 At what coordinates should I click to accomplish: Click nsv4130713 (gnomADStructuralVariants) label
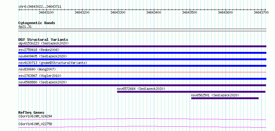(x=53, y=63)
